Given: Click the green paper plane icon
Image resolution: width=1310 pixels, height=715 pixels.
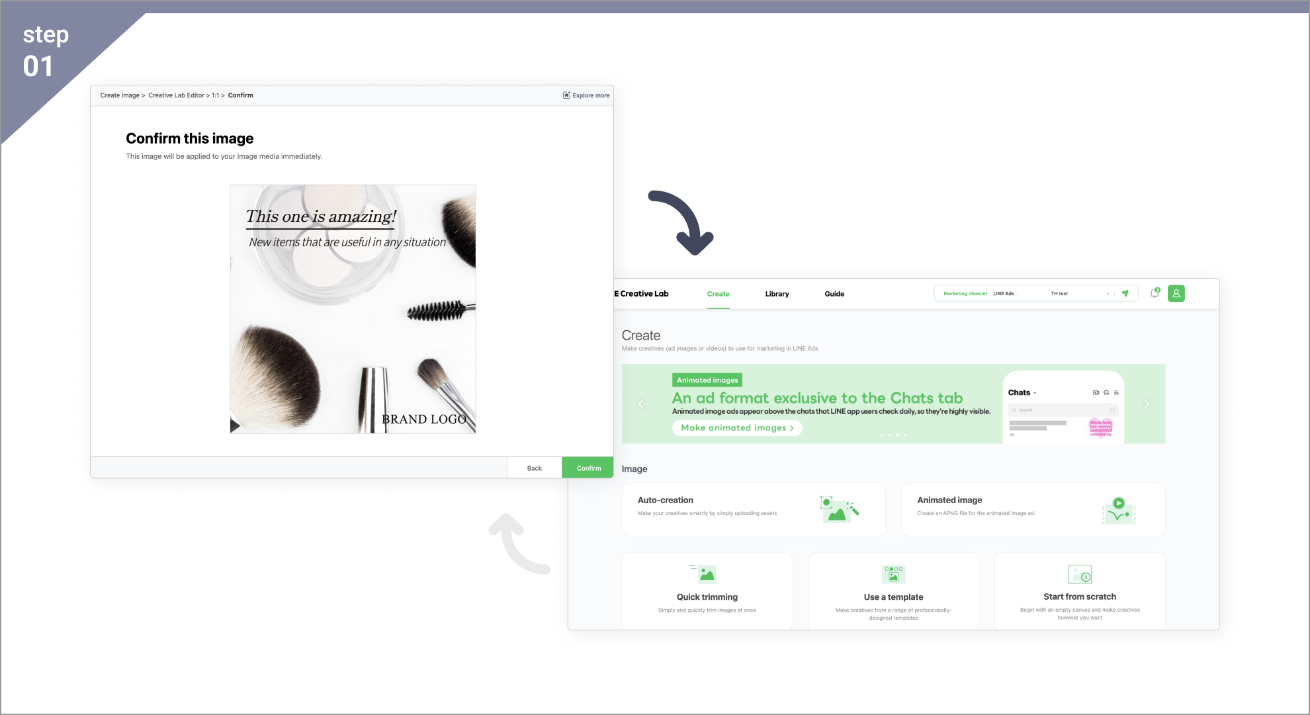Looking at the screenshot, I should point(1125,293).
